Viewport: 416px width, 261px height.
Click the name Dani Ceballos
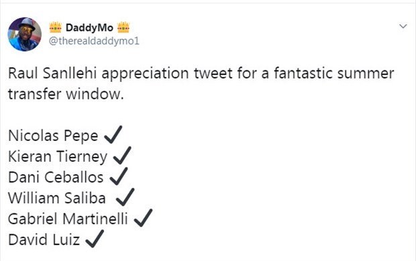(x=56, y=177)
